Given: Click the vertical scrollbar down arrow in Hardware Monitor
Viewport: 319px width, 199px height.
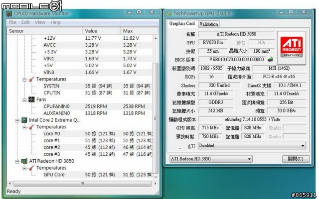Looking at the screenshot, I should pos(156,177).
